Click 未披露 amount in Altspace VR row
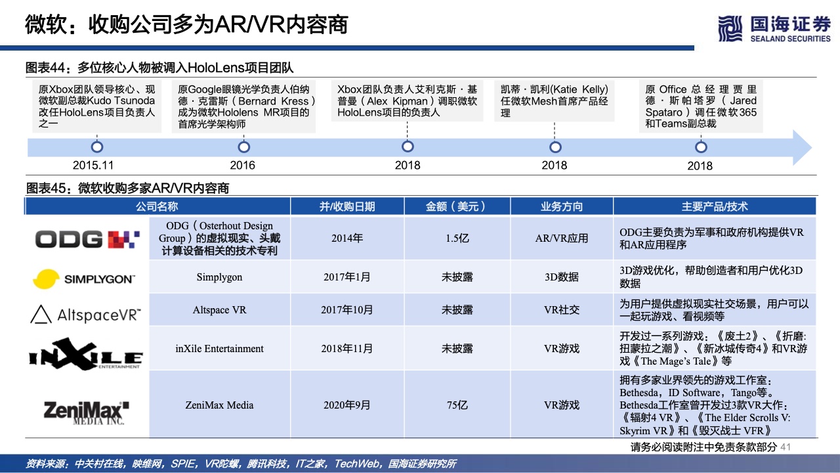The image size is (840, 473). [457, 310]
